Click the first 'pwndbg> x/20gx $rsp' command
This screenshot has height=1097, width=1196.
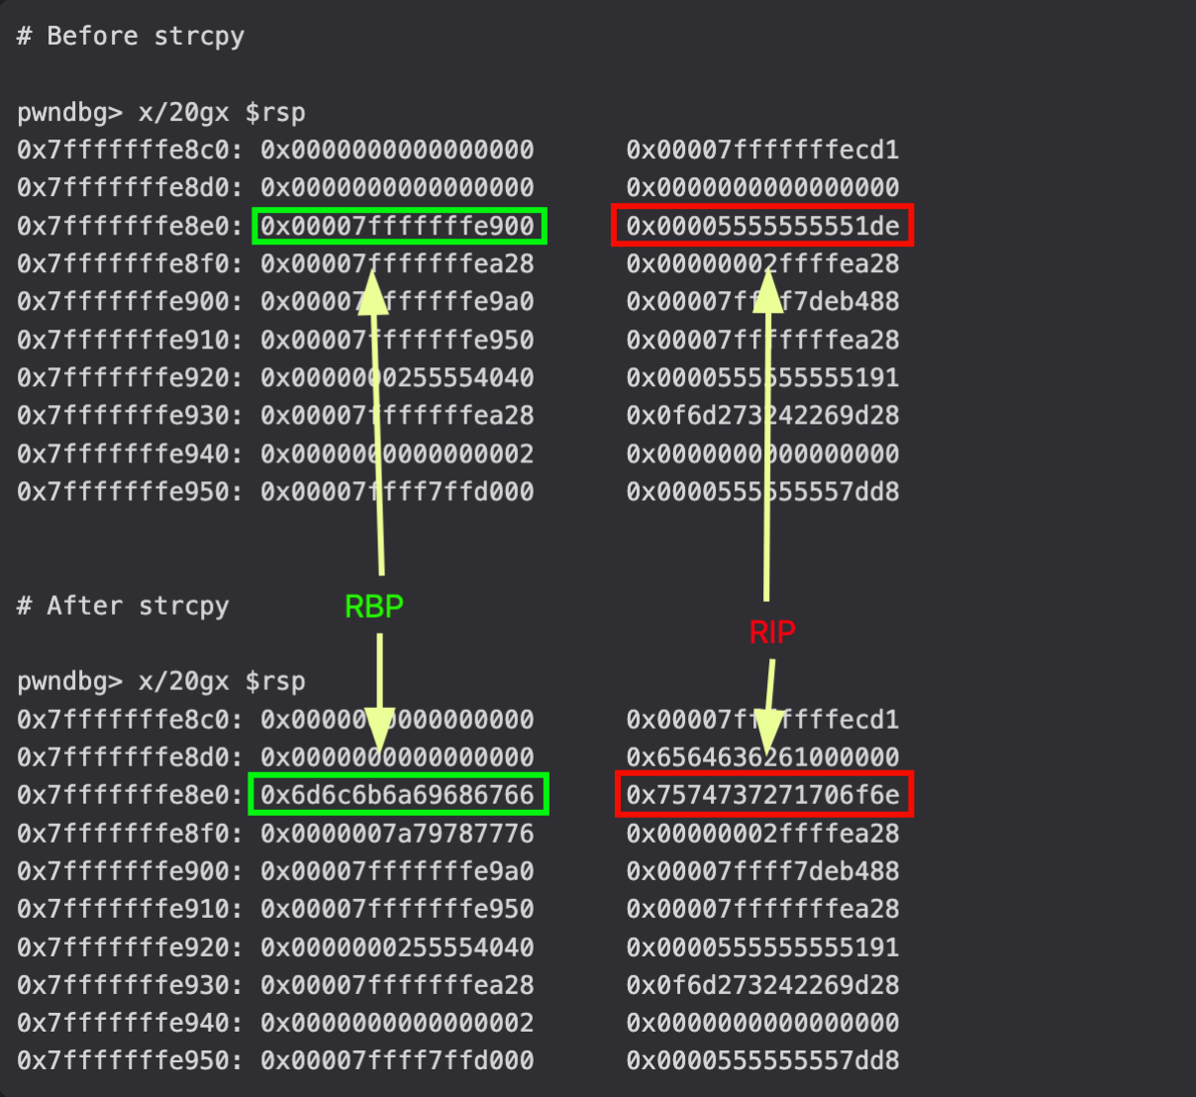pyautogui.click(x=161, y=112)
